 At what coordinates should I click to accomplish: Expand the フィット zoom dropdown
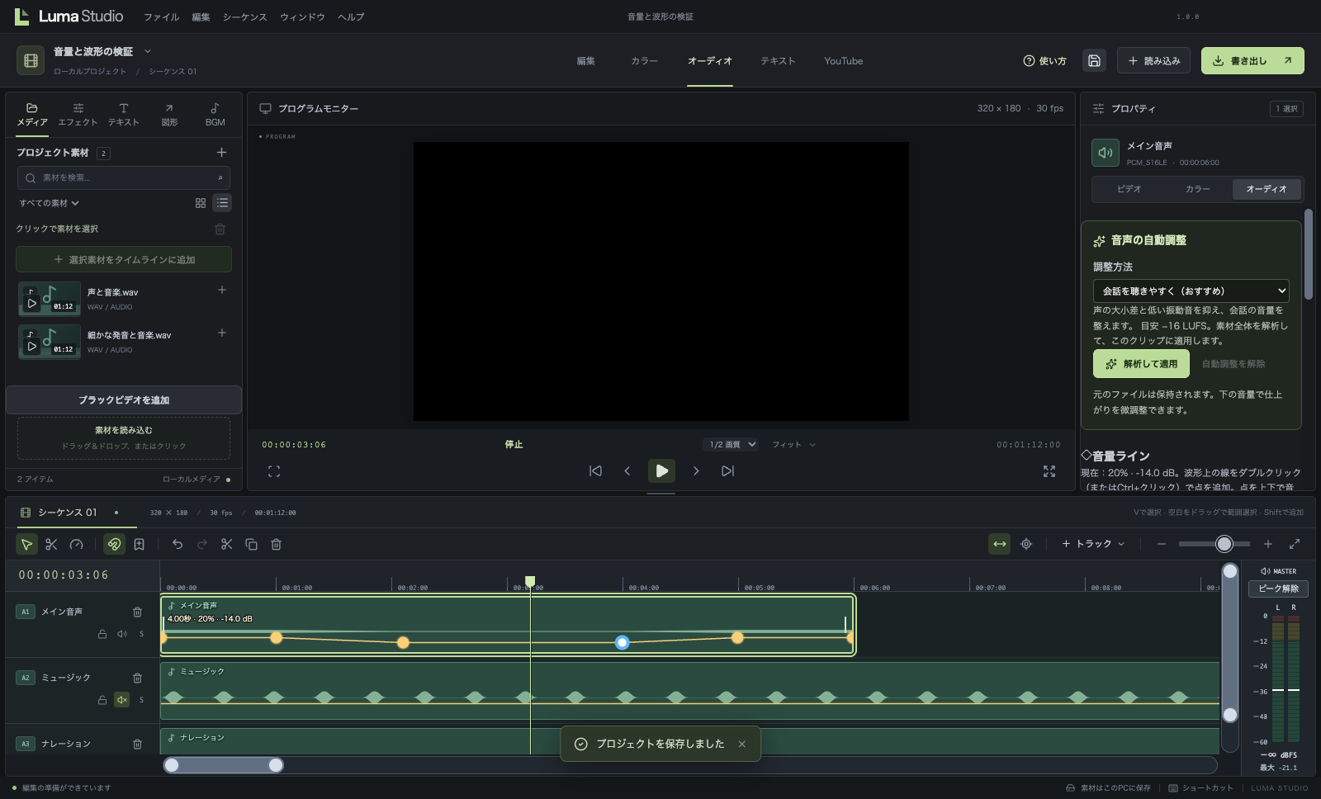pos(793,444)
